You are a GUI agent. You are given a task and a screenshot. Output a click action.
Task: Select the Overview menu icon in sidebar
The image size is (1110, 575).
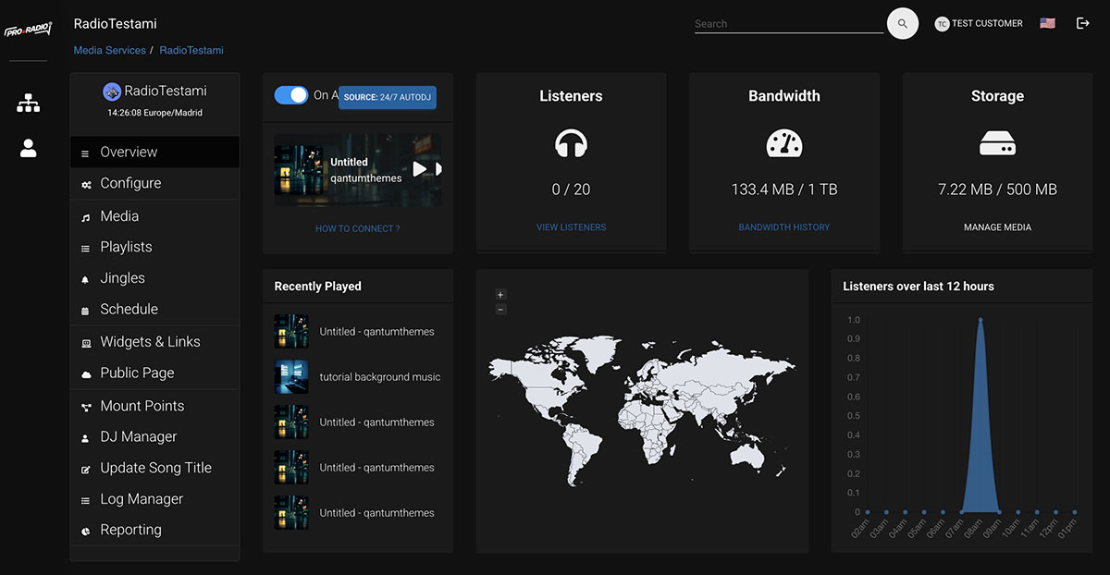click(86, 152)
